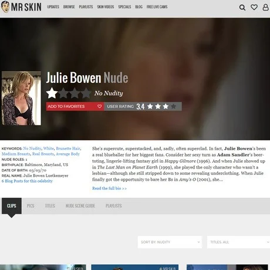270x270 pixels.
Task: Click the birthplace Baltimore, Maryland text
Action: (x=46, y=165)
